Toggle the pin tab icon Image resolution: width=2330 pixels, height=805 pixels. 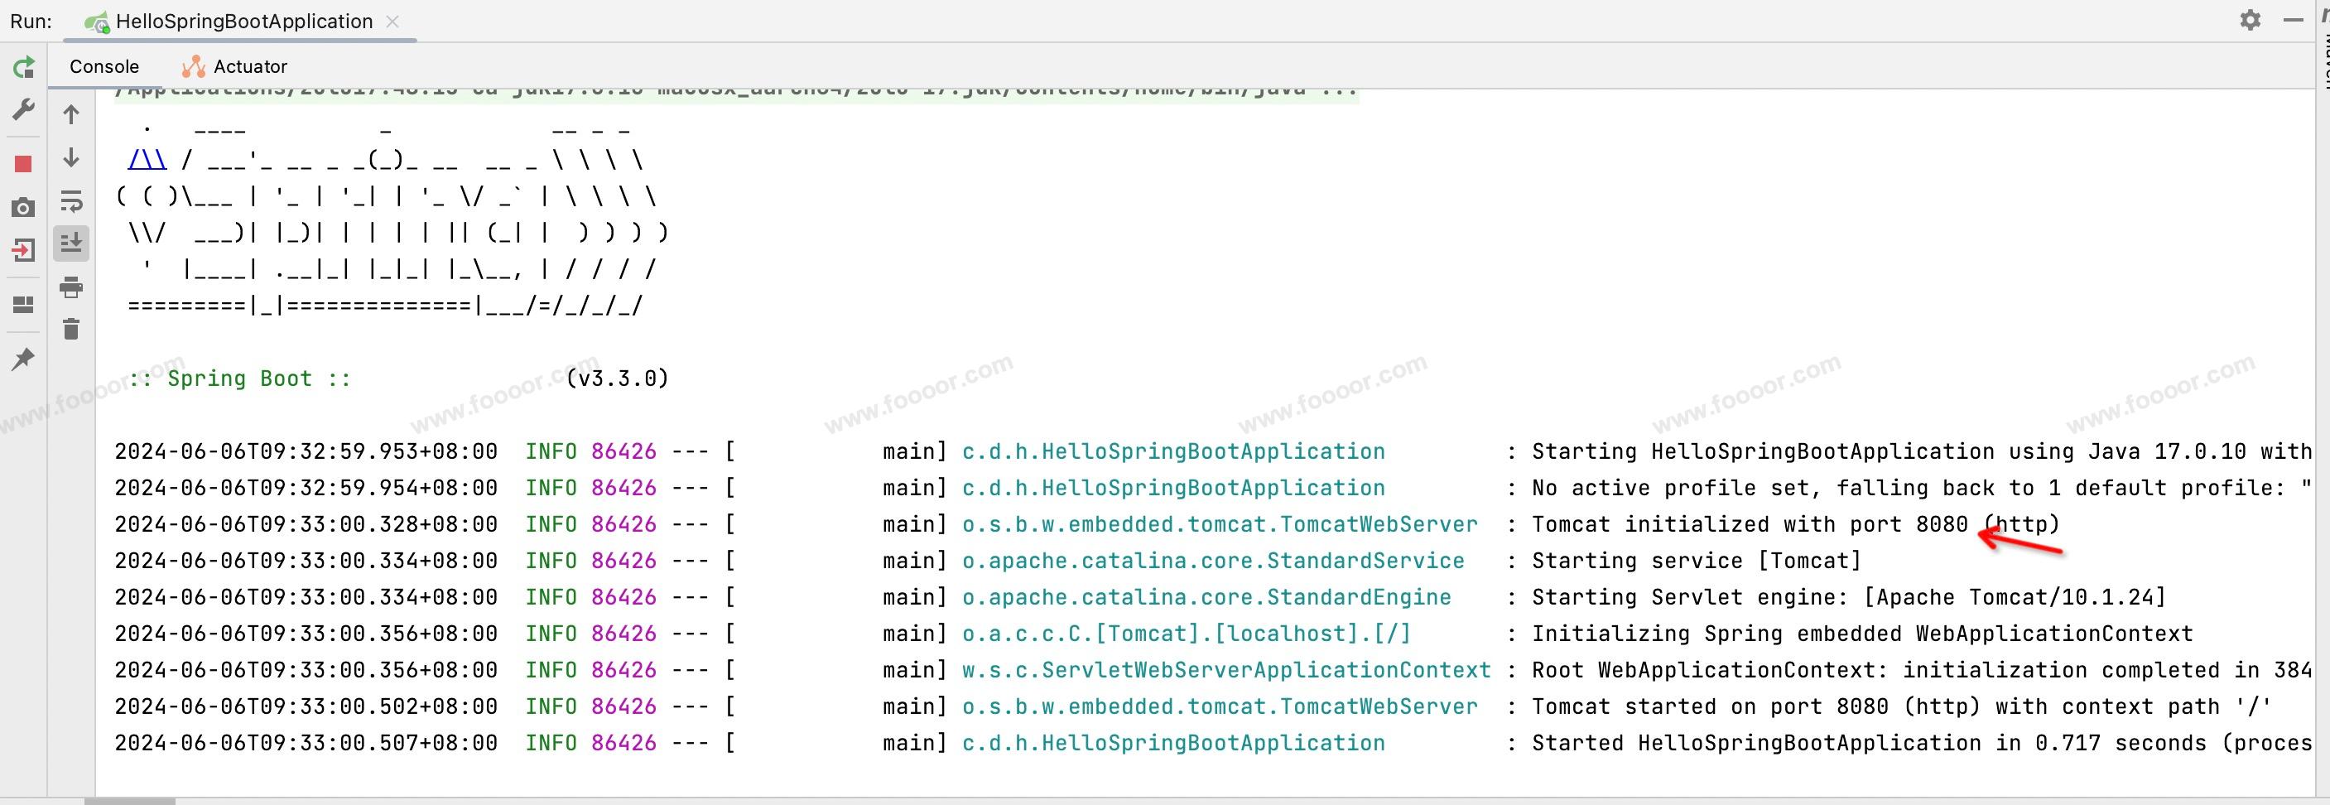(x=23, y=359)
